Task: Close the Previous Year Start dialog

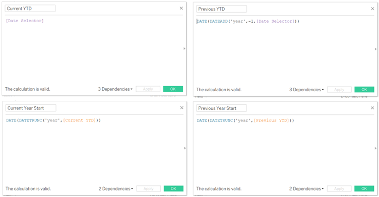Action: [x=372, y=108]
